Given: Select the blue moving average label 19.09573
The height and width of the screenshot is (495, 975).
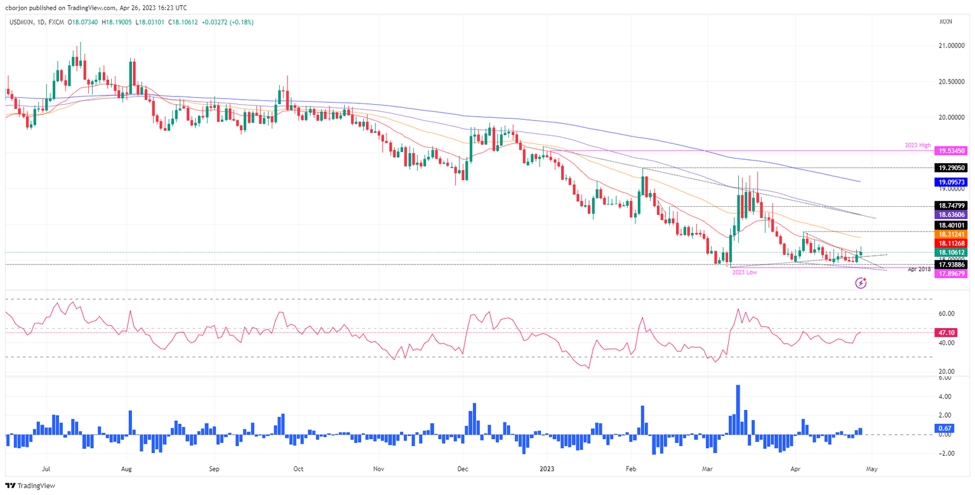Looking at the screenshot, I should [950, 182].
